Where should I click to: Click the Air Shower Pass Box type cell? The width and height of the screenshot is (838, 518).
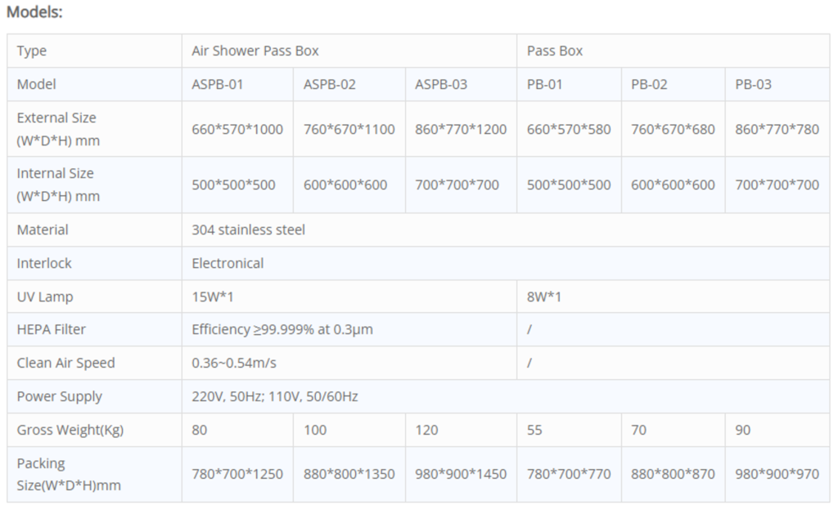pos(349,51)
